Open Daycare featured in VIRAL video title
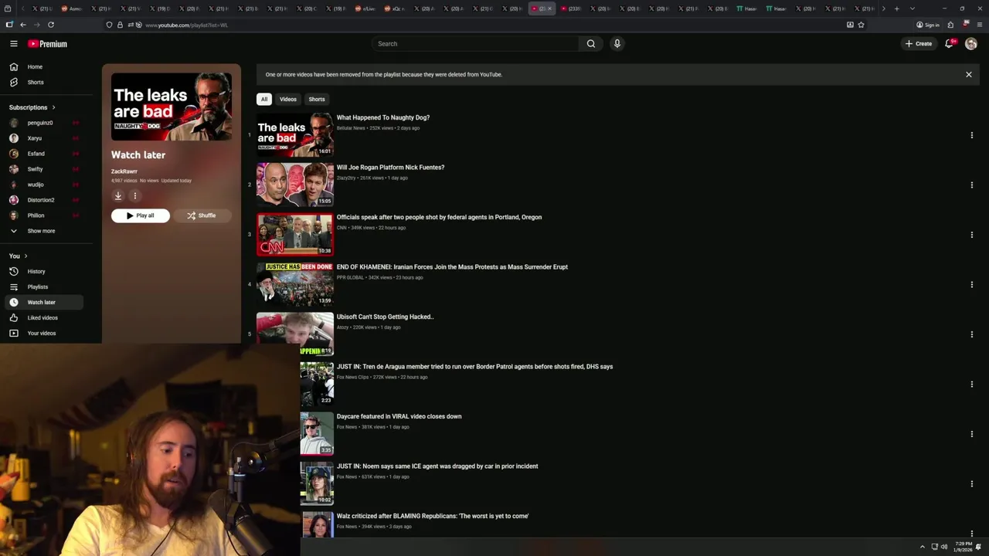This screenshot has width=989, height=556. coord(399,416)
